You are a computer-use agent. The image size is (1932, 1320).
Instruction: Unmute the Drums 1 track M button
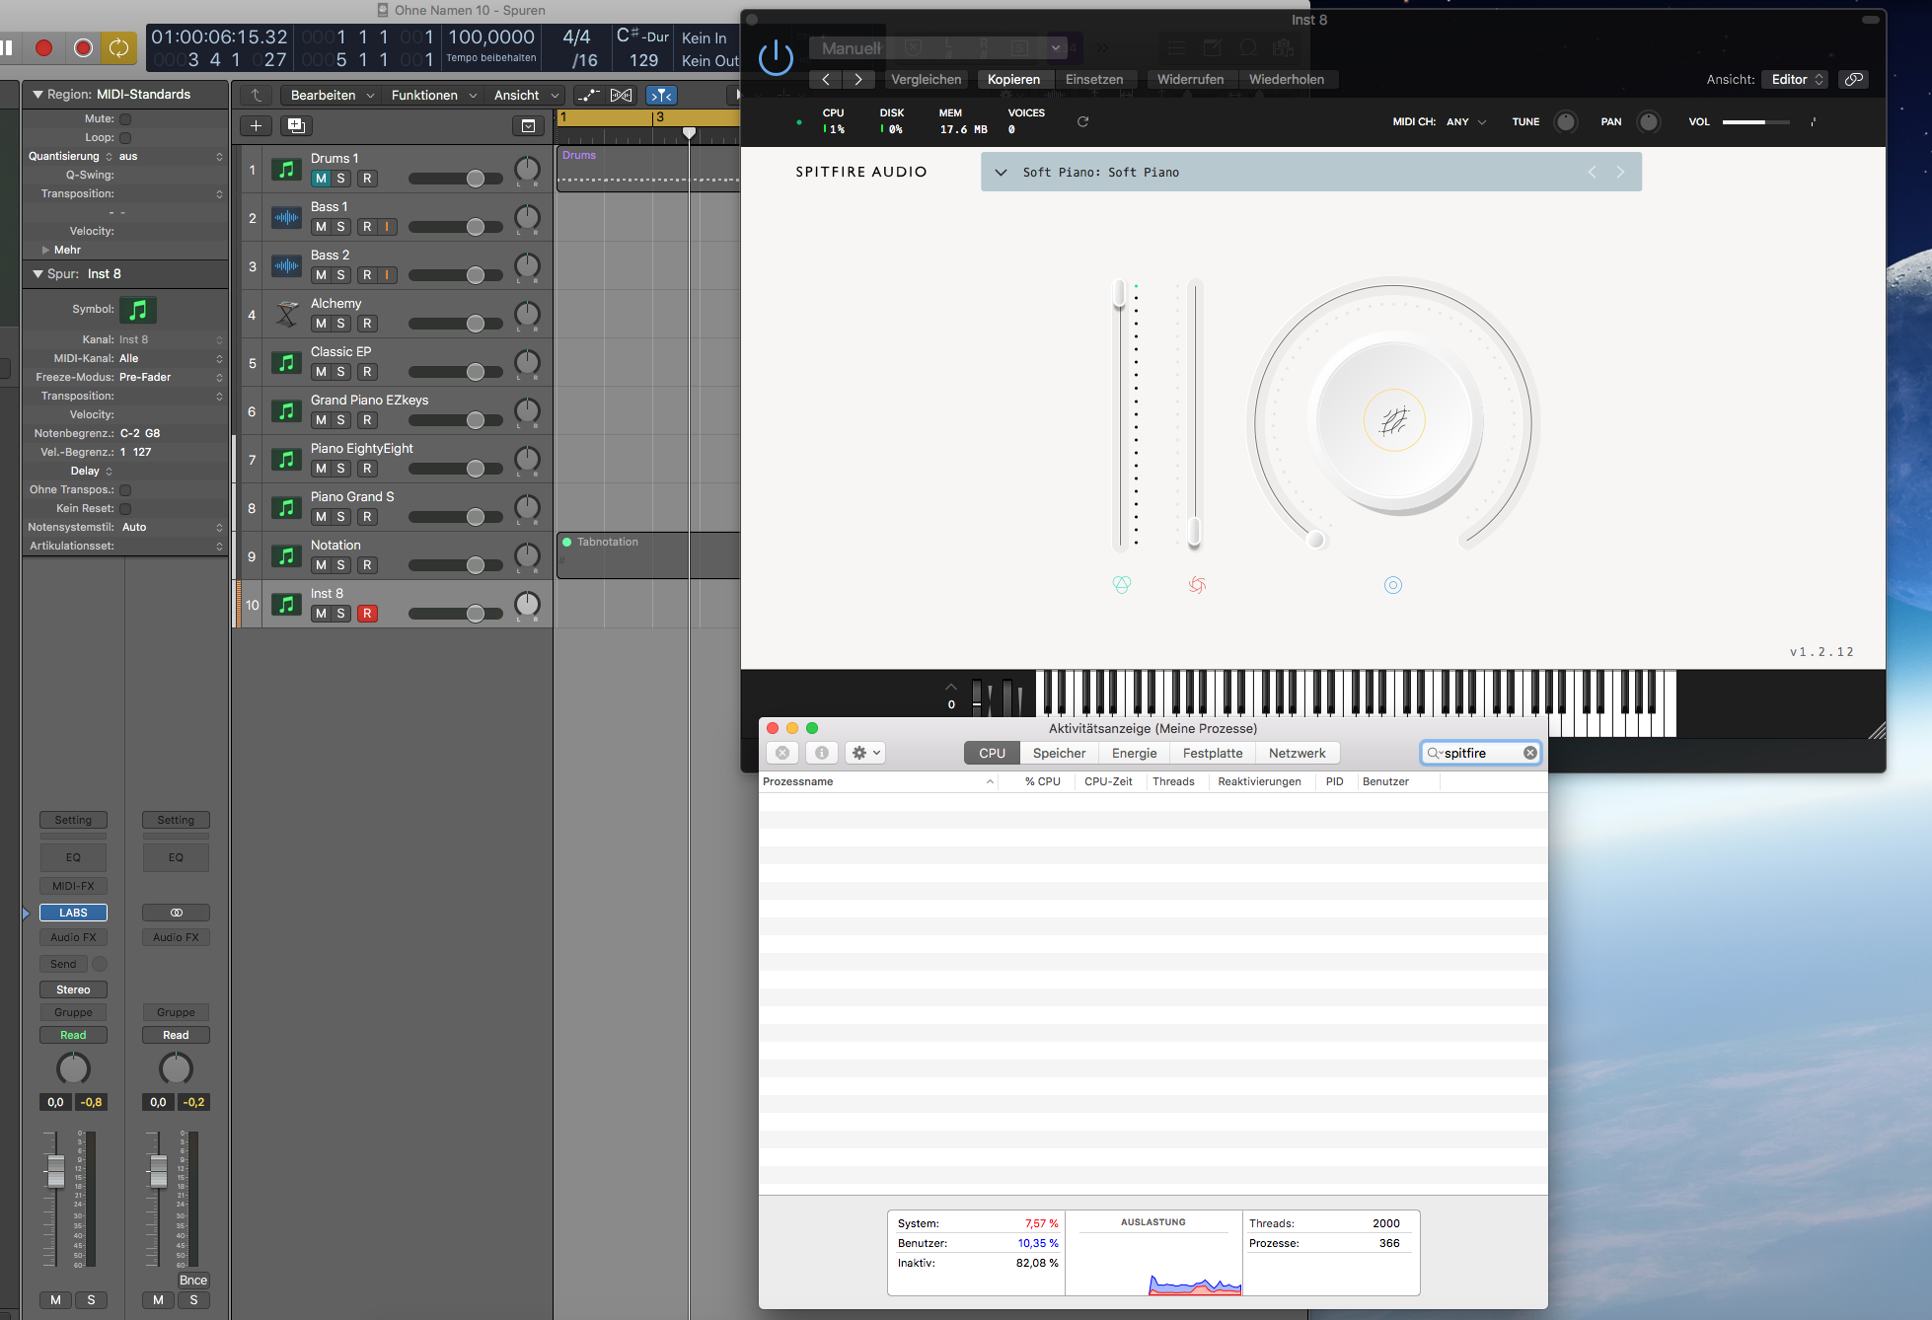click(x=321, y=179)
